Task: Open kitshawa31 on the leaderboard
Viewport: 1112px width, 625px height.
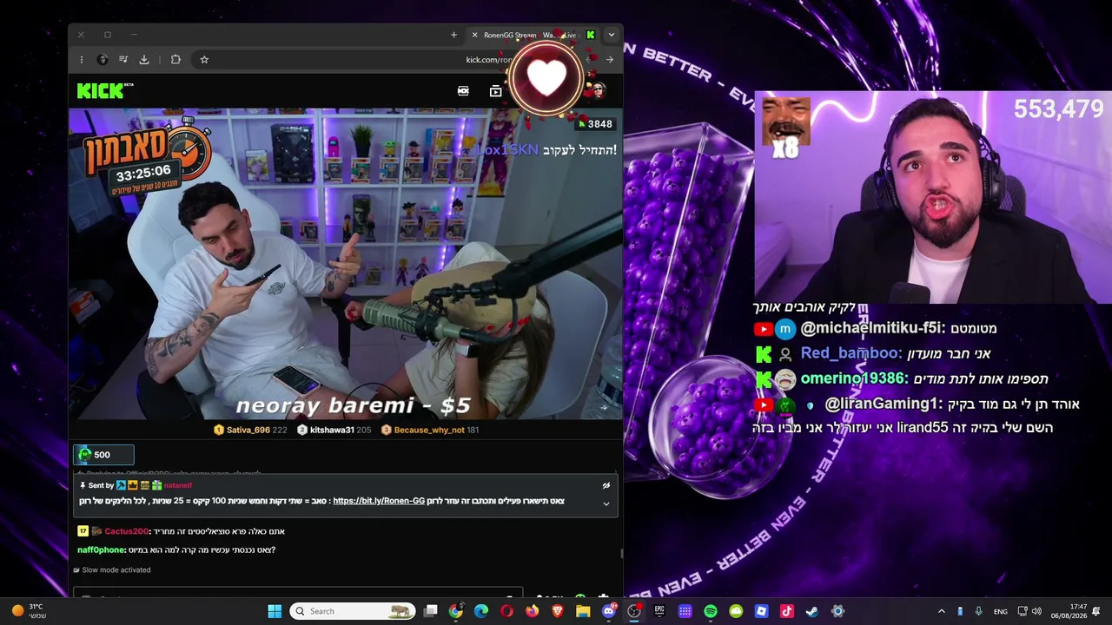Action: coord(334,430)
